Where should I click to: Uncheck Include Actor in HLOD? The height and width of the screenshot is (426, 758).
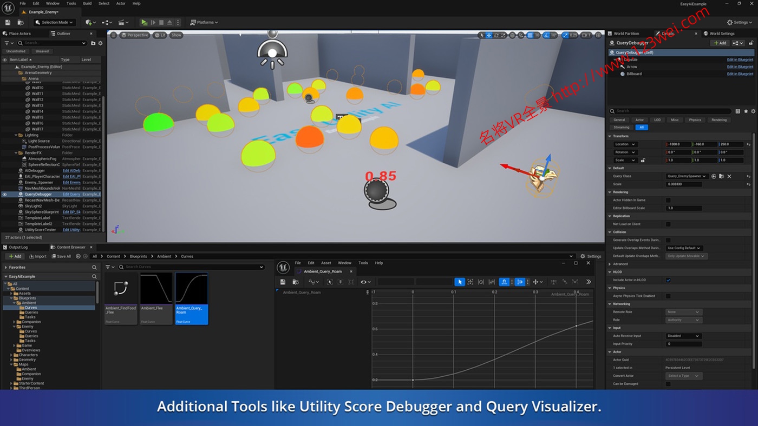point(668,280)
